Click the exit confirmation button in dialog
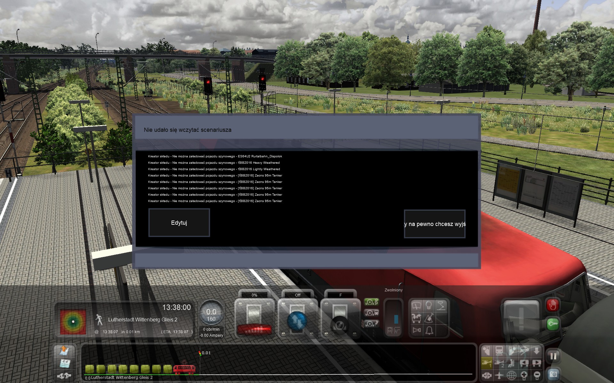 pos(435,224)
